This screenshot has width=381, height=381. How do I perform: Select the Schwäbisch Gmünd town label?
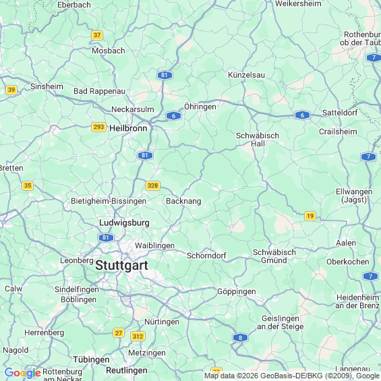tap(274, 256)
